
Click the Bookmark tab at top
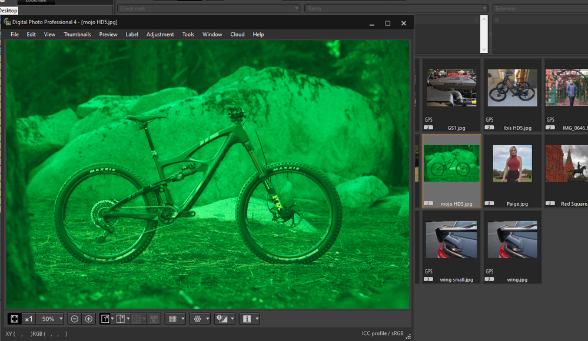[x=36, y=2]
